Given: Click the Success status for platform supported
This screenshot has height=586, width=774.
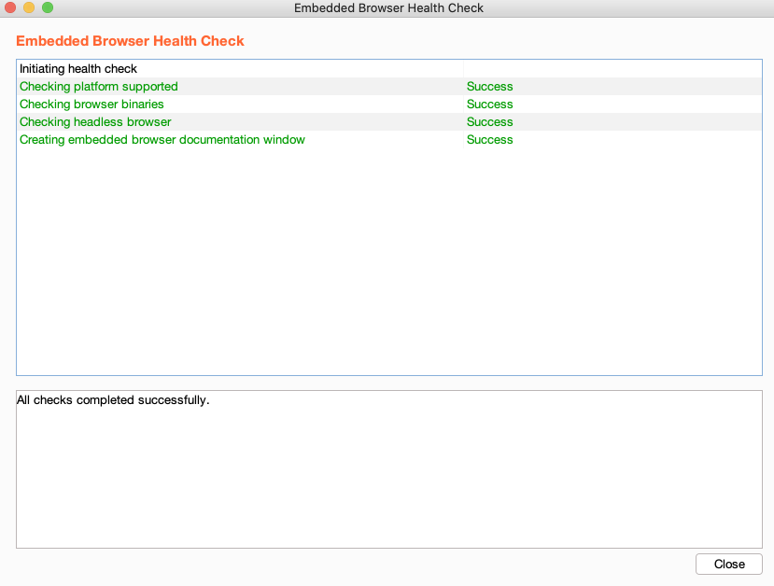Looking at the screenshot, I should click(x=489, y=86).
